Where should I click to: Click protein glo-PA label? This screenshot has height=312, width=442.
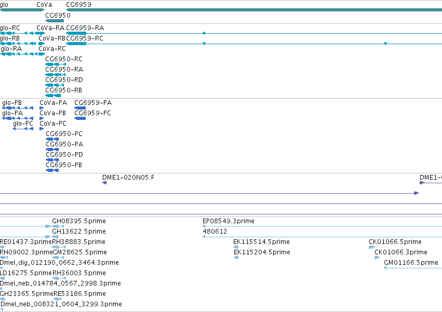point(12,113)
